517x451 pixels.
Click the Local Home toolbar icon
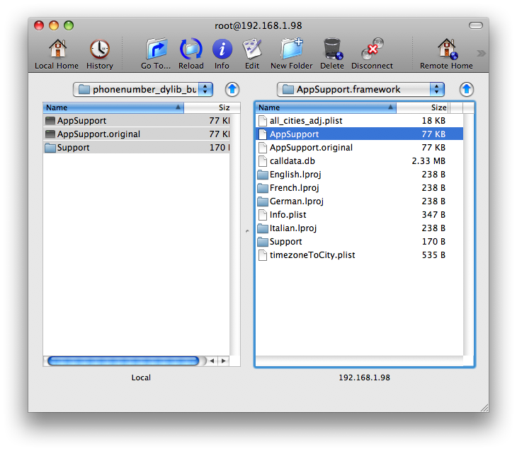(x=57, y=49)
